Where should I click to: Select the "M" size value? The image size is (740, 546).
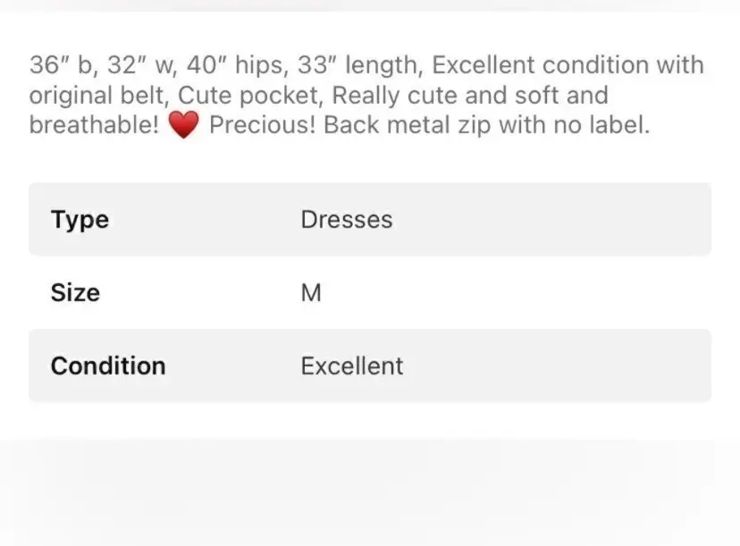coord(310,292)
